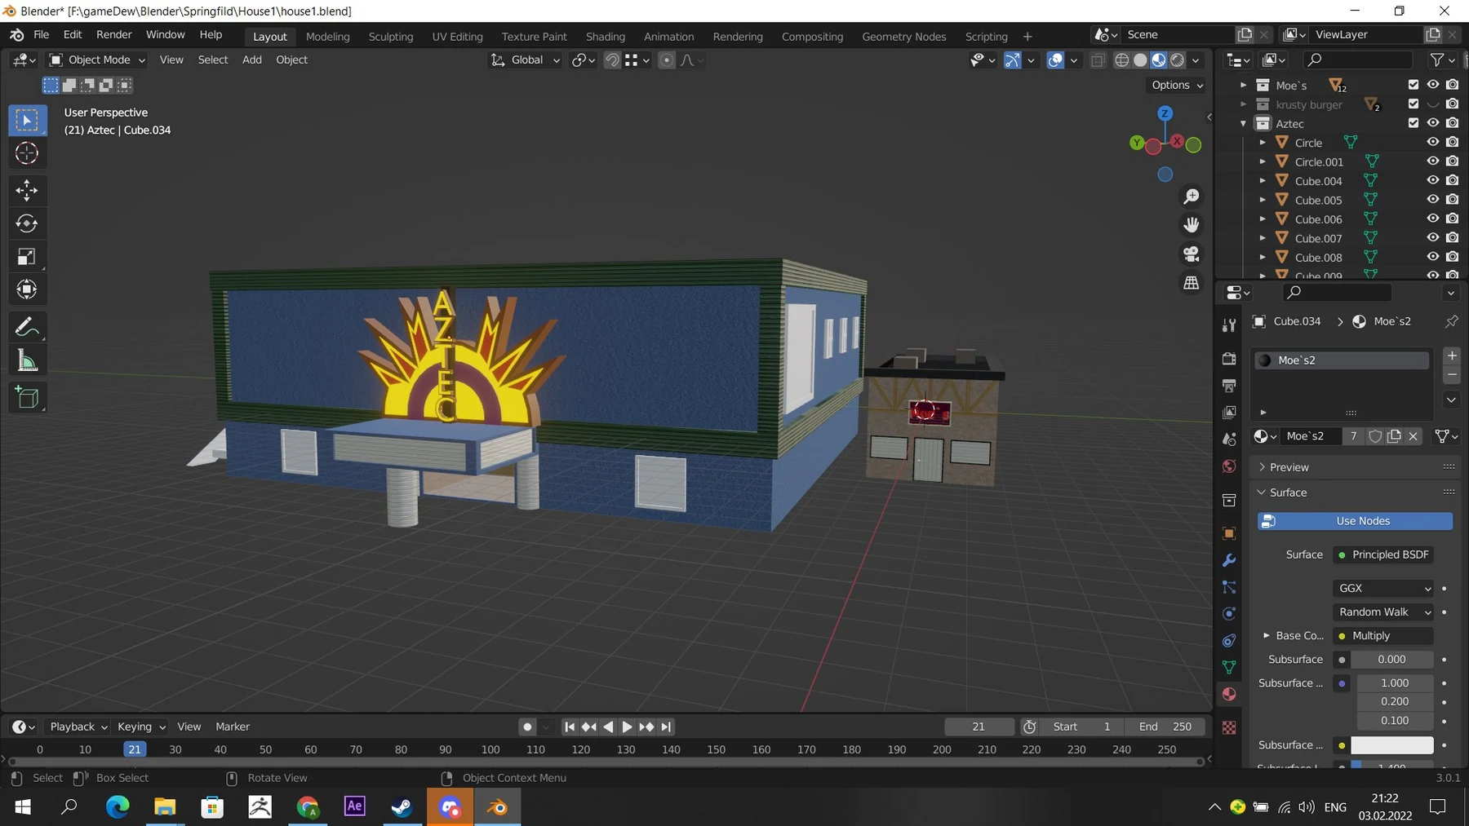Disable Cube.005 in renders
The width and height of the screenshot is (1469, 826).
tap(1452, 200)
